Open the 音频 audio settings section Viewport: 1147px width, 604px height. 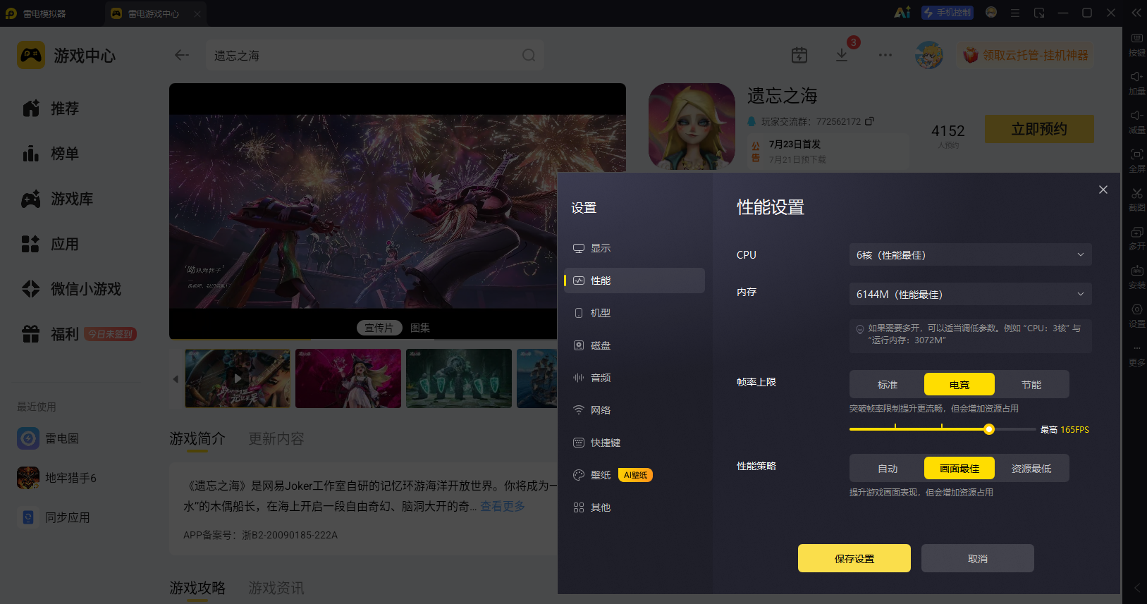(x=634, y=378)
